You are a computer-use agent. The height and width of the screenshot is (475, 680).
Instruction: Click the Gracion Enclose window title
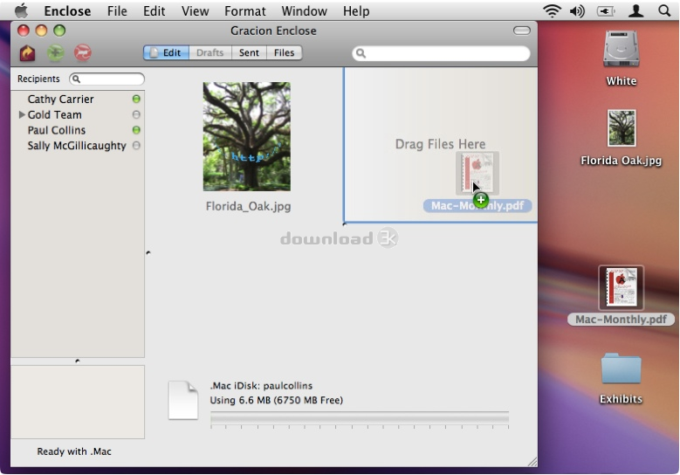[x=273, y=31]
